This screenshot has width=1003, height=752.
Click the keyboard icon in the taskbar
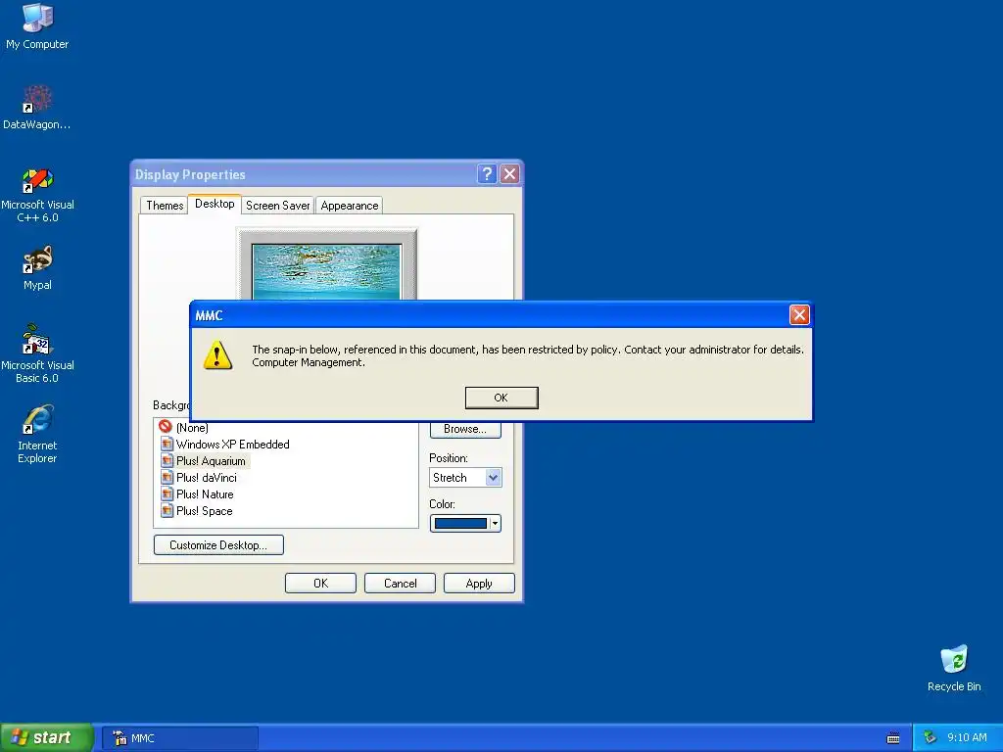tap(893, 738)
